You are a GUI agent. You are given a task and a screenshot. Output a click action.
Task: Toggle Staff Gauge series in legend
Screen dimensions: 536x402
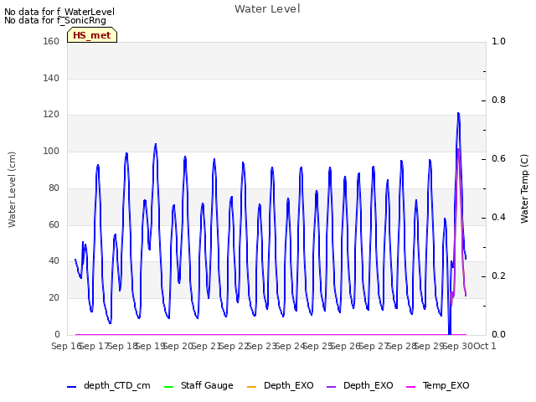point(198,385)
